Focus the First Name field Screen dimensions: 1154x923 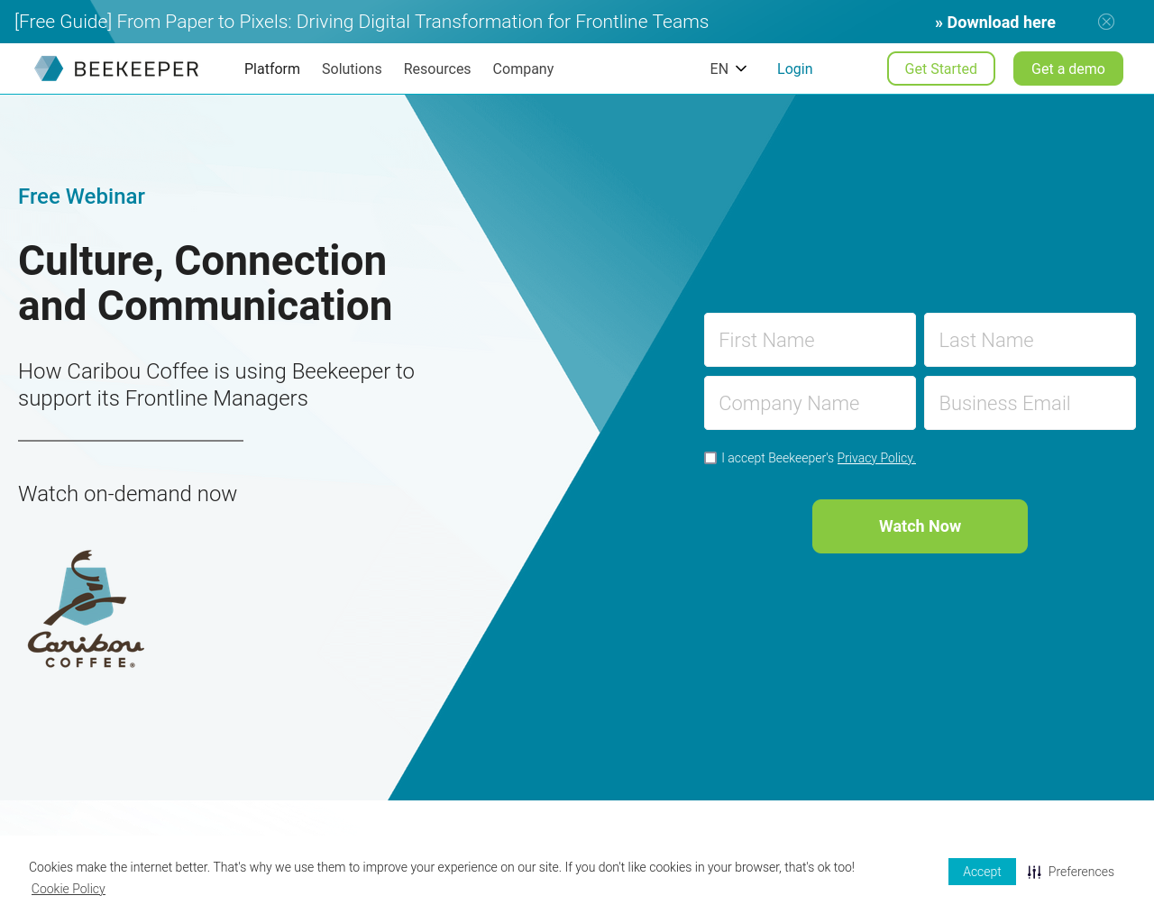pyautogui.click(x=810, y=340)
